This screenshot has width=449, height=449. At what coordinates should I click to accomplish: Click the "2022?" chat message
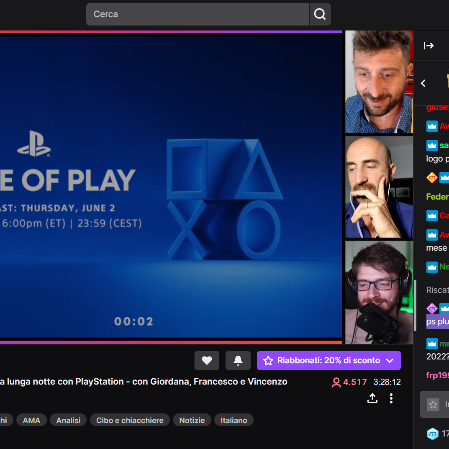tap(438, 357)
